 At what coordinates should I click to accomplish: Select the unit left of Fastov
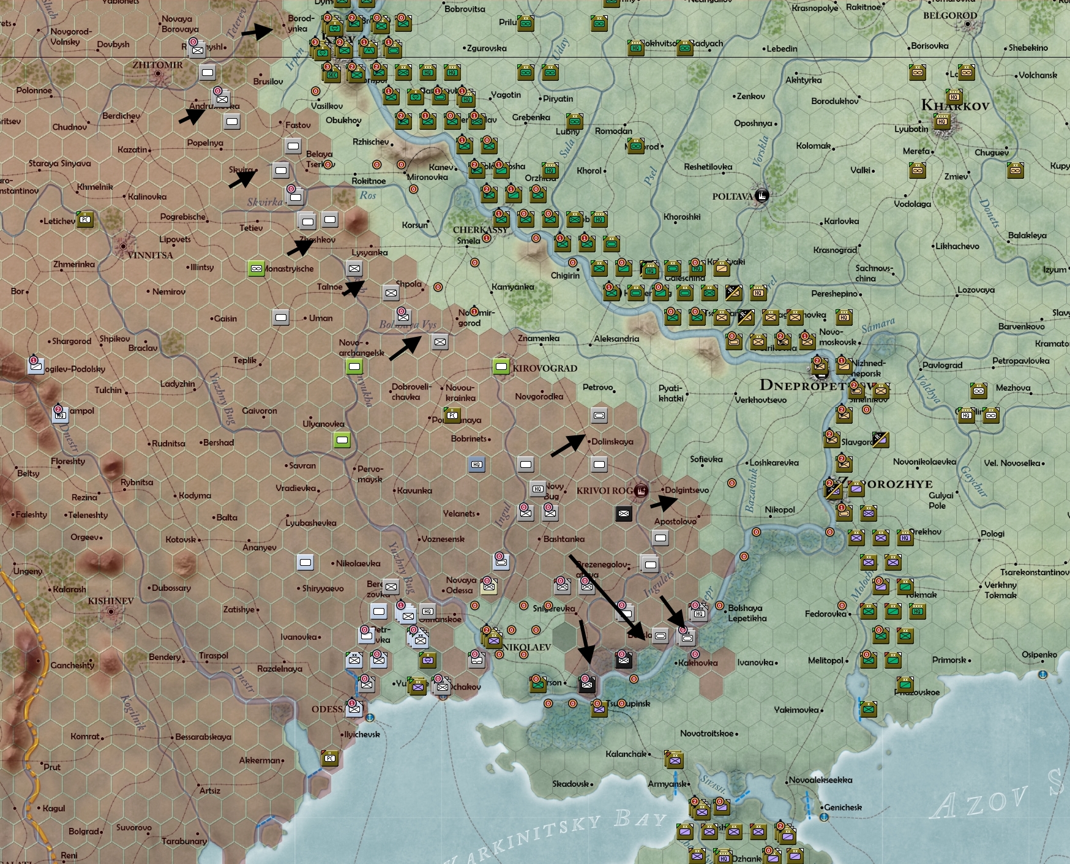(x=232, y=121)
